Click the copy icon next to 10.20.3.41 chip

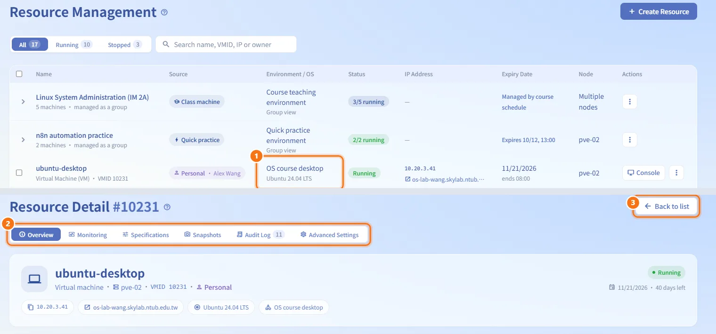click(x=31, y=307)
